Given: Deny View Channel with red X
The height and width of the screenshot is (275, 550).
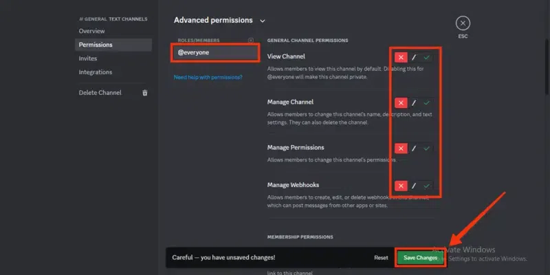Looking at the screenshot, I should coord(400,58).
